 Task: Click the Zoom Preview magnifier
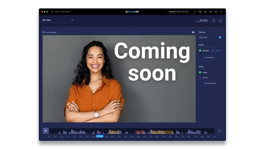click(44, 32)
